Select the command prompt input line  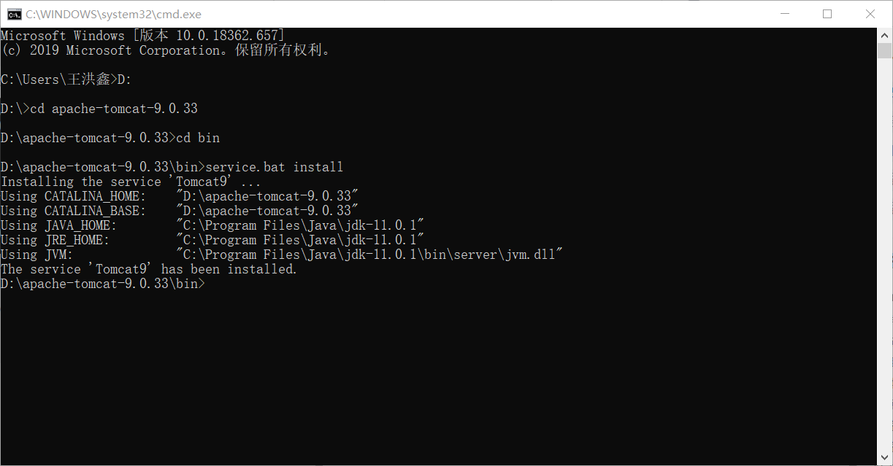[102, 283]
